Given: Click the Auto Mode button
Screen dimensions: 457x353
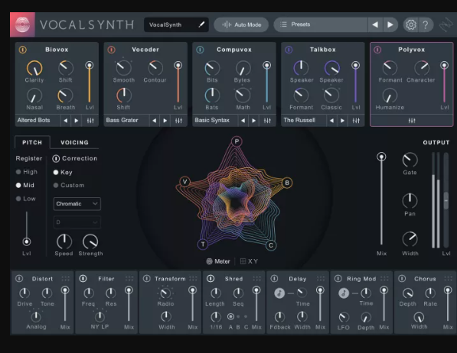Looking at the screenshot, I should pos(242,24).
